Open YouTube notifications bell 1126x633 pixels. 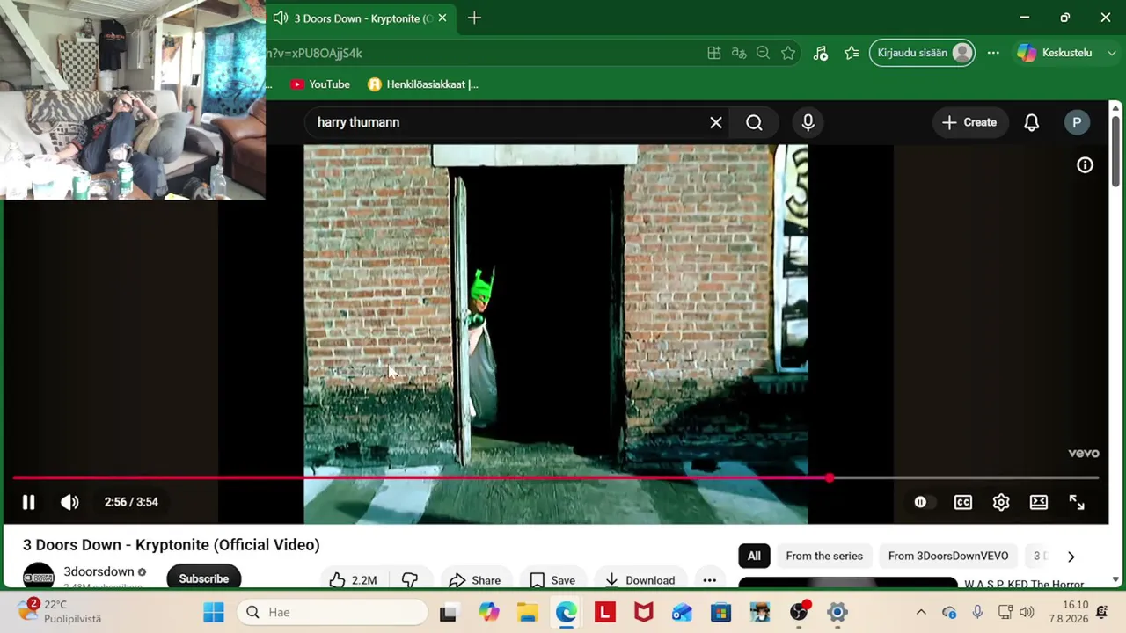click(x=1032, y=122)
